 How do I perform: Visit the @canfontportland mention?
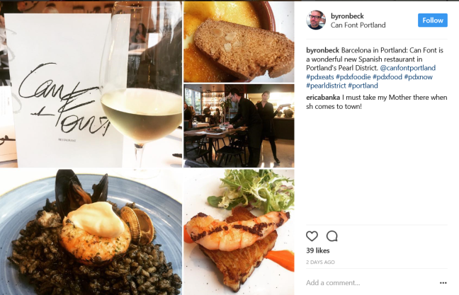(x=407, y=68)
